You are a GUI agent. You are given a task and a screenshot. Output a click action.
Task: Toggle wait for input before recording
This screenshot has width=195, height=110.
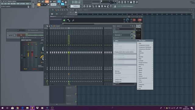[43, 2]
